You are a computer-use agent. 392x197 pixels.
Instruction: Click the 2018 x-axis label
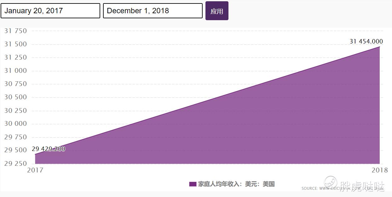(380, 170)
